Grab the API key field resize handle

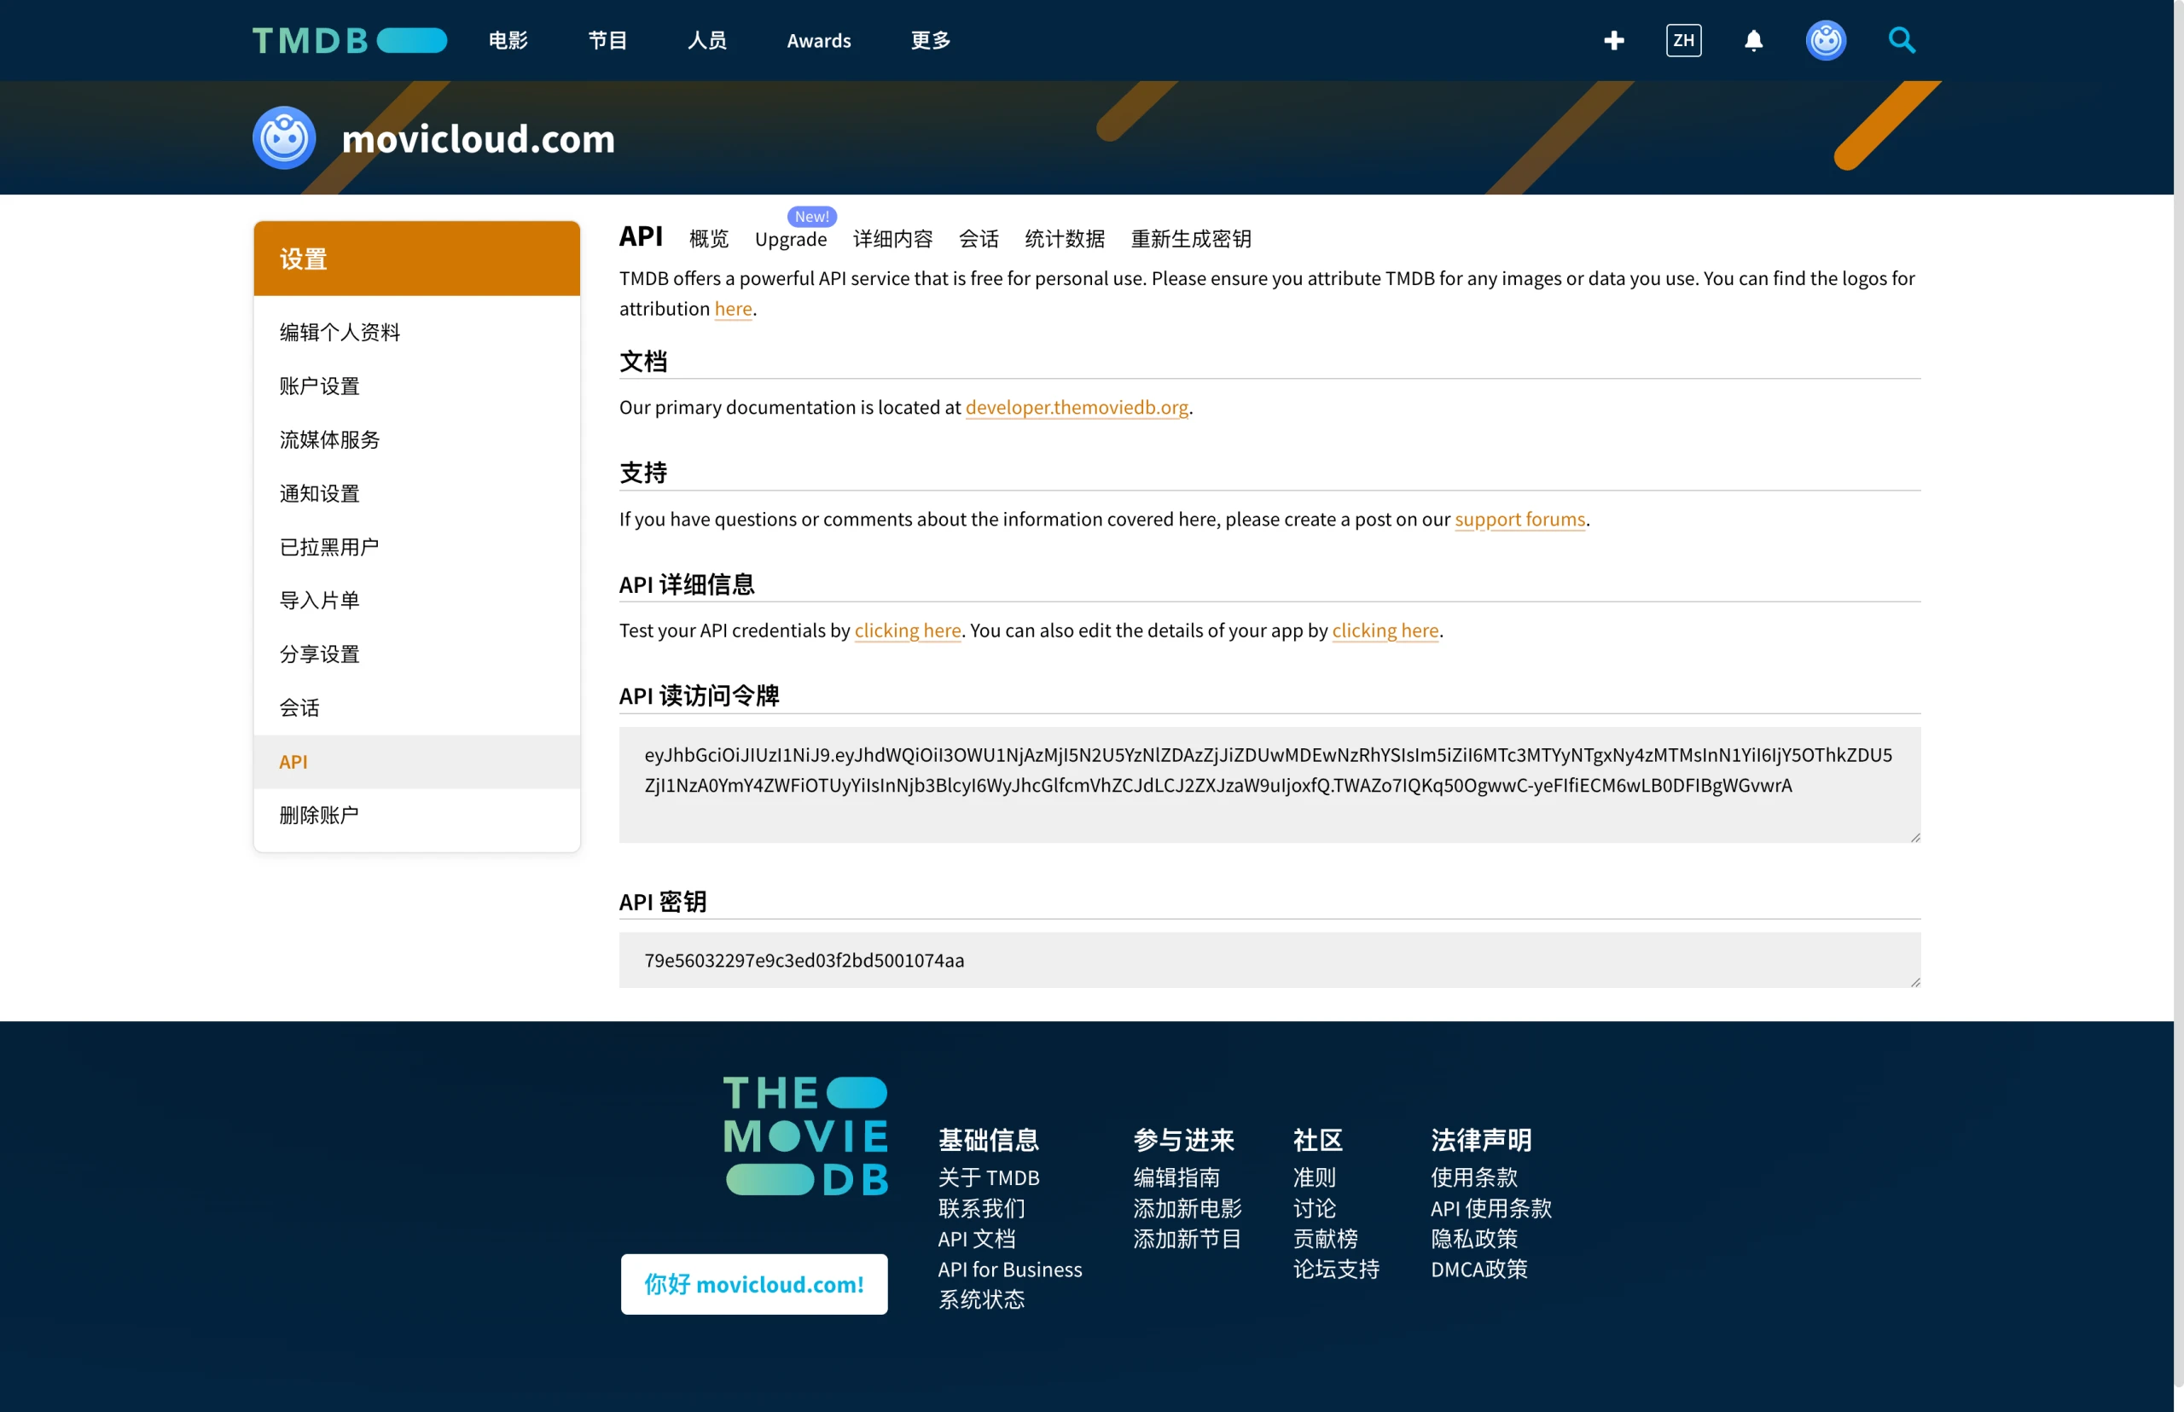tap(1914, 981)
